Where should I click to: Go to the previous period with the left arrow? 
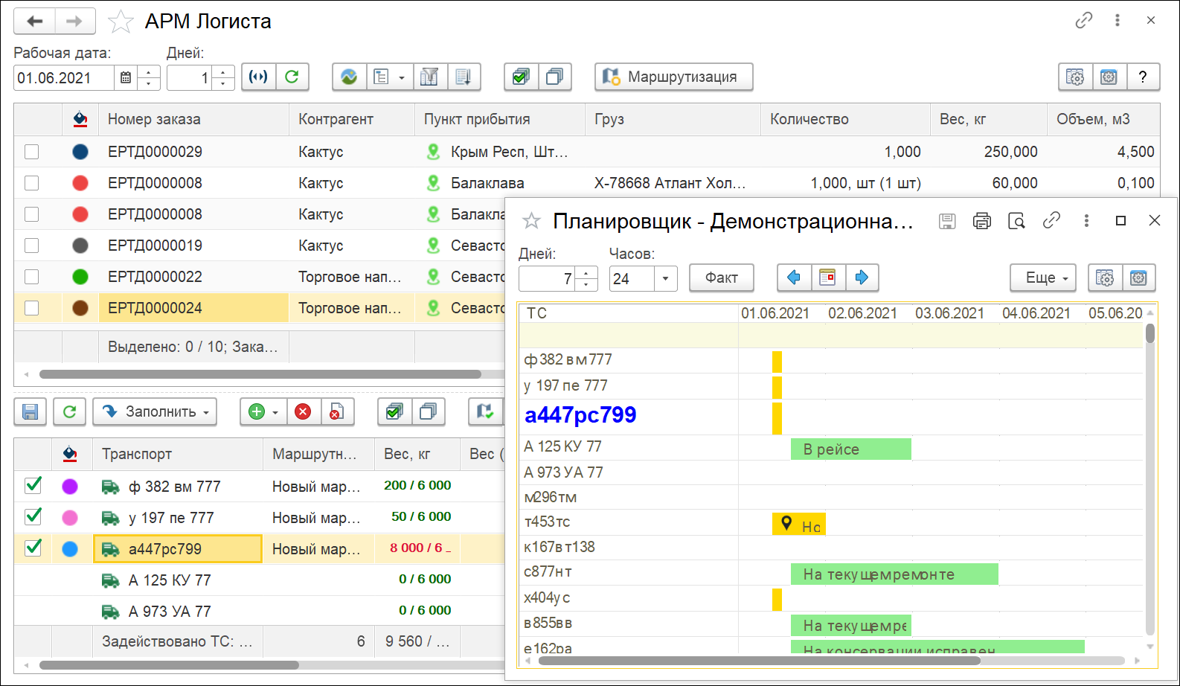pyautogui.click(x=794, y=278)
